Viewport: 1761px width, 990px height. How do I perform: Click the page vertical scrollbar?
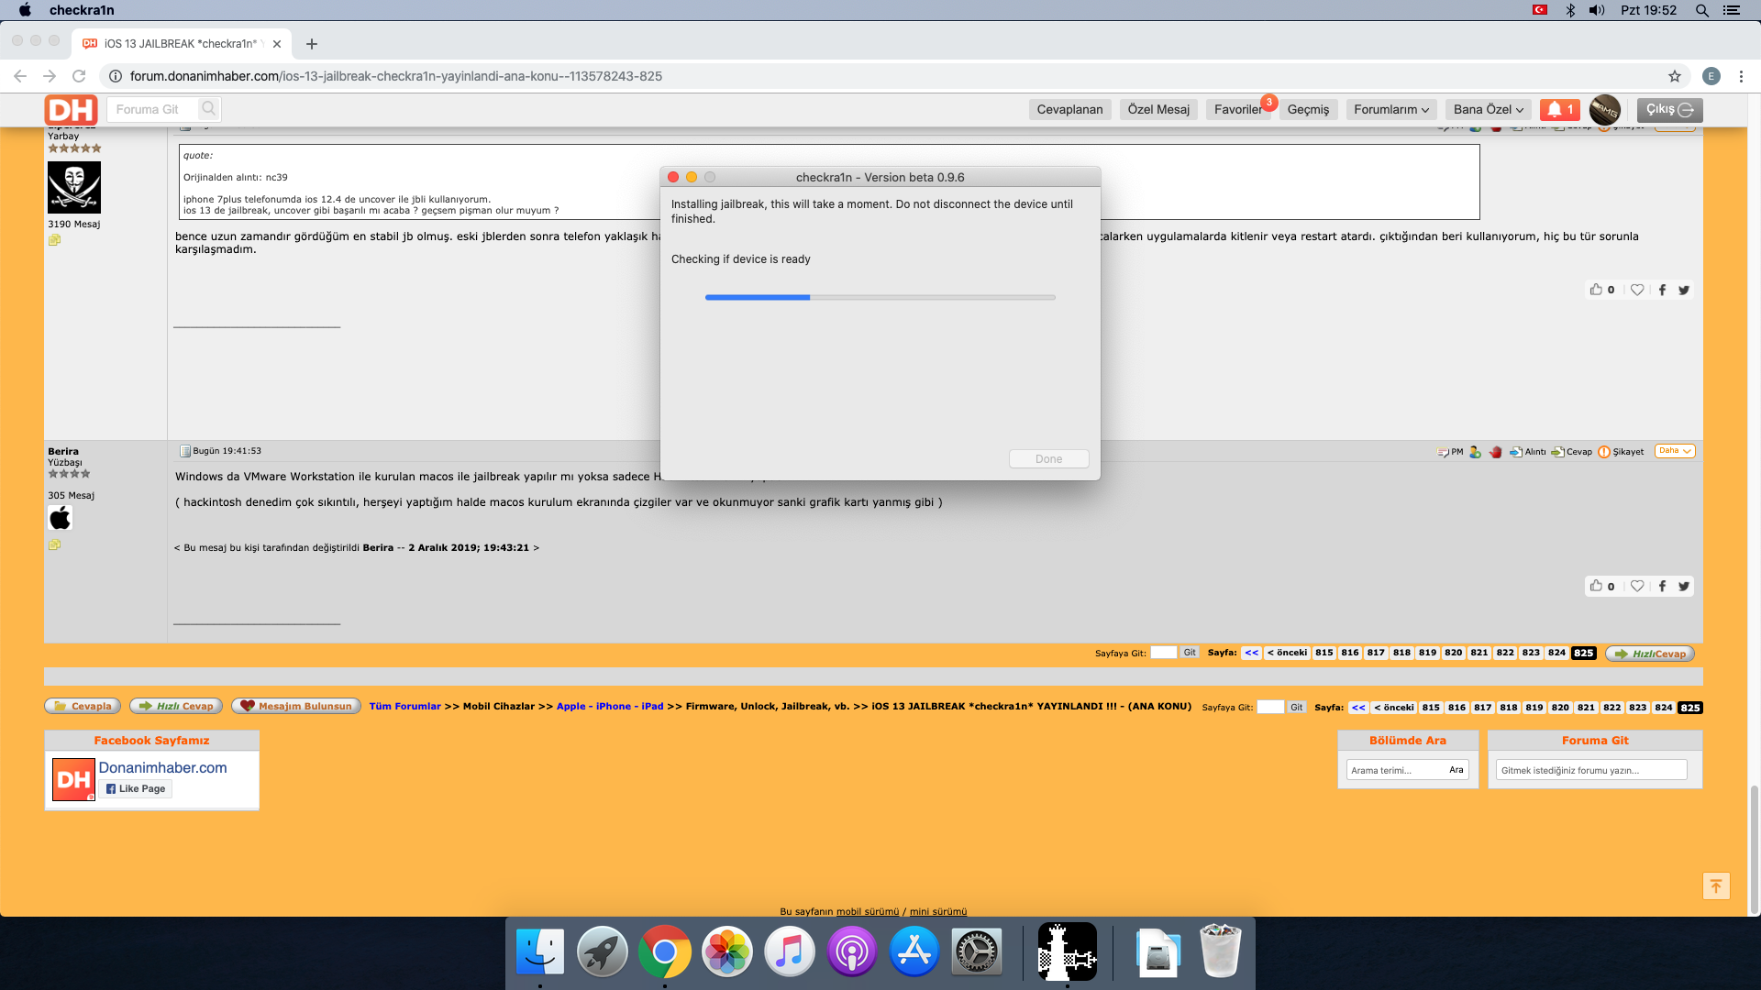(x=1755, y=849)
